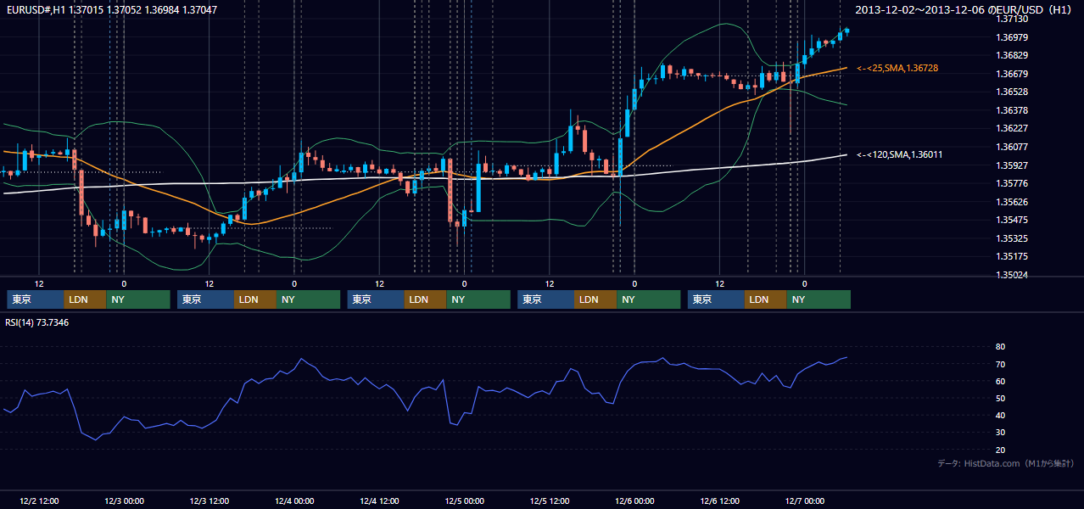The image size is (1084, 509).
Task: Click price axis label 1.35927
Action: coord(1012,165)
